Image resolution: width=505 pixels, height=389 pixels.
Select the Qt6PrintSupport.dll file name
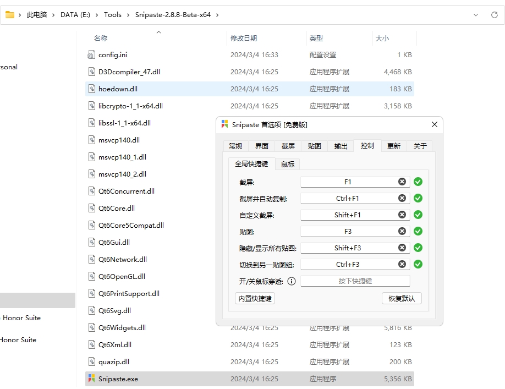(129, 293)
